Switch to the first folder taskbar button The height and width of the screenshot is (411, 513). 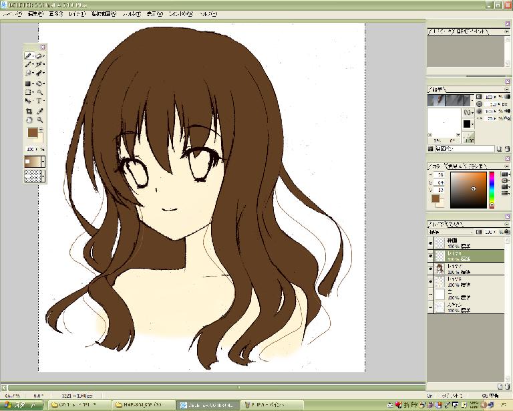click(78, 405)
